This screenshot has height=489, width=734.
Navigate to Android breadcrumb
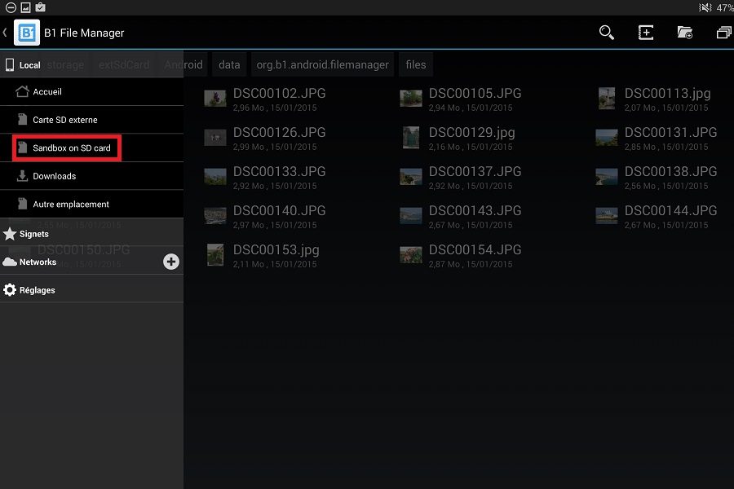pos(183,64)
